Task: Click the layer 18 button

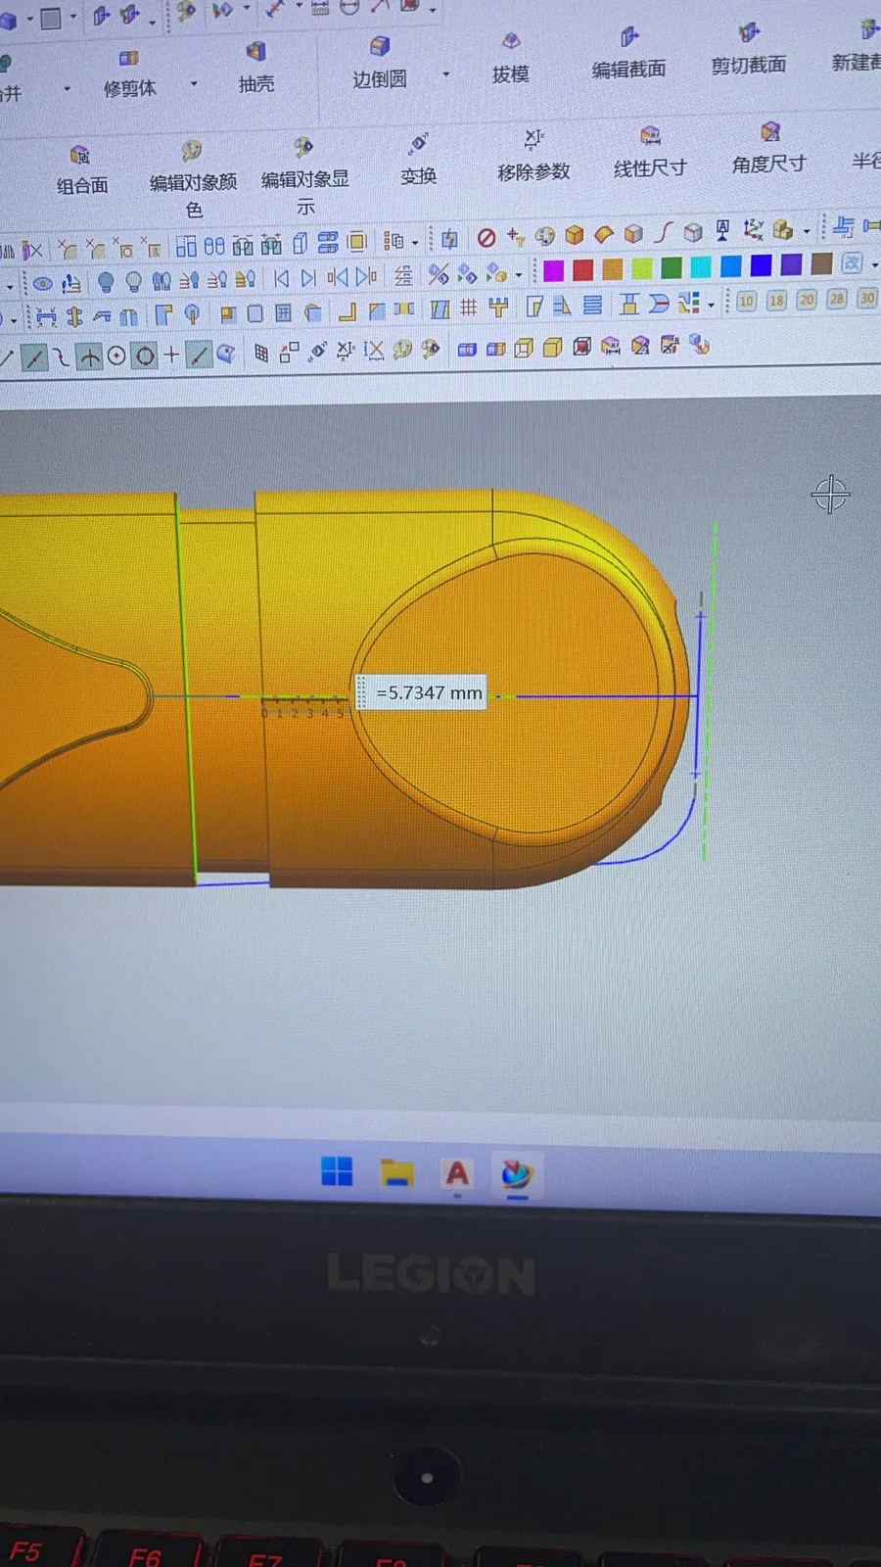Action: tap(776, 300)
